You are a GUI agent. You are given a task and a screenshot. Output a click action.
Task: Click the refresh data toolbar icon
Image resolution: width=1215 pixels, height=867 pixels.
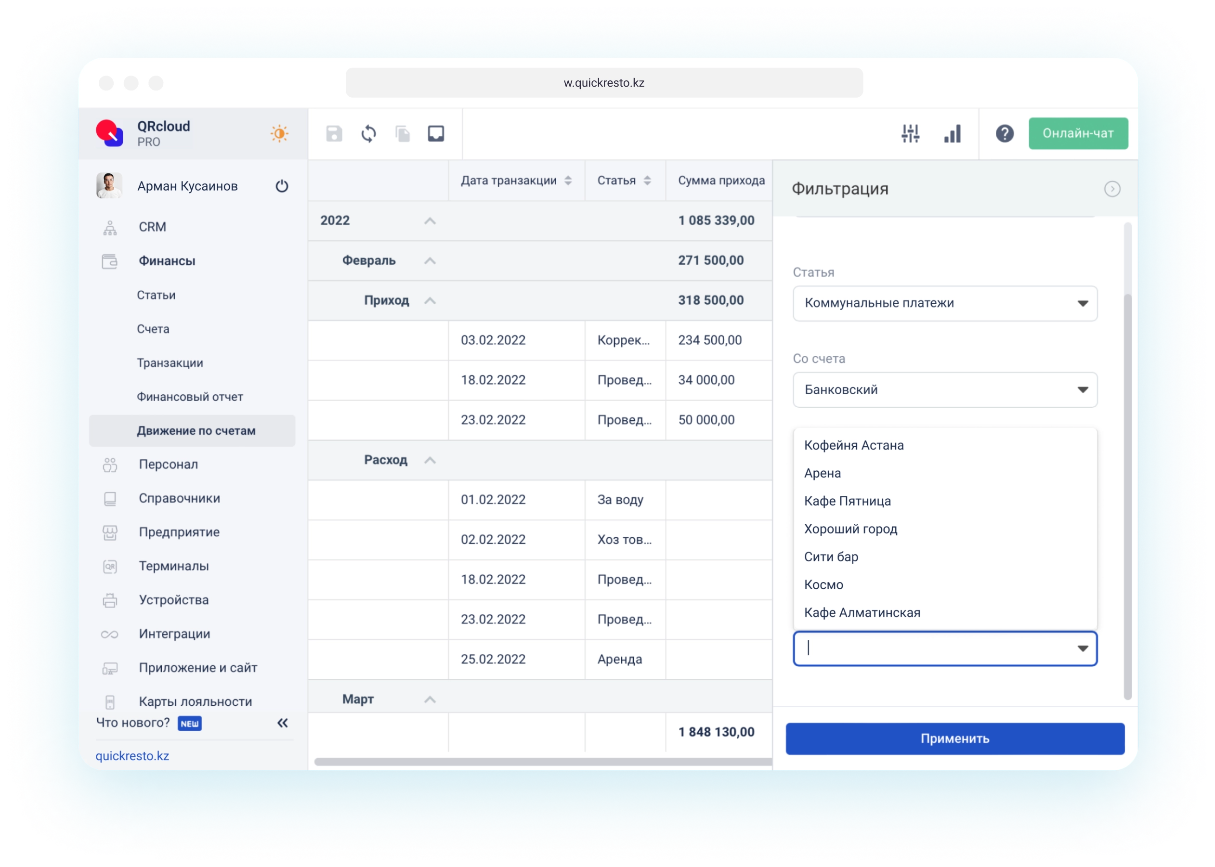(368, 133)
